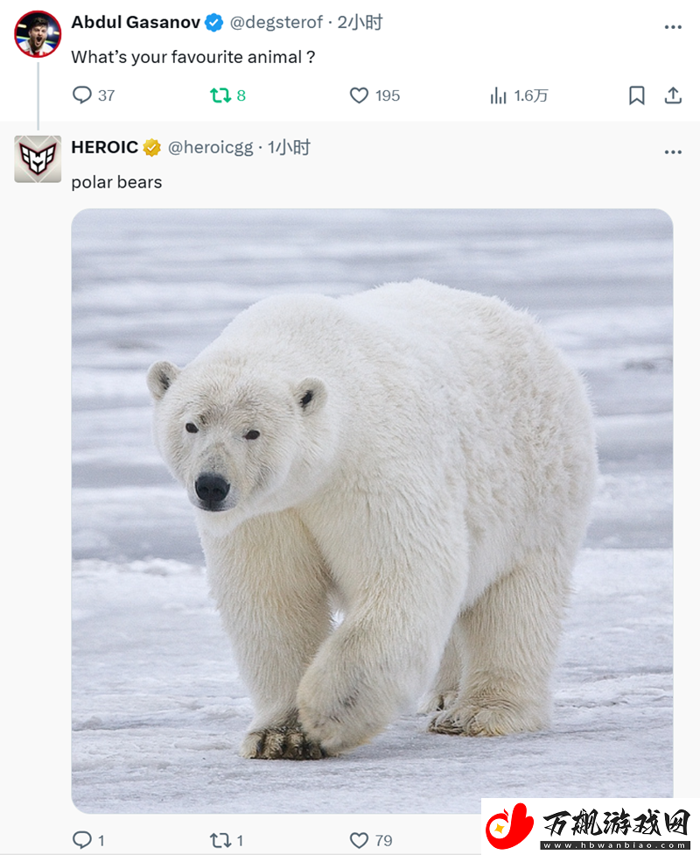Like HEROIC's polar bears reply

point(371,840)
